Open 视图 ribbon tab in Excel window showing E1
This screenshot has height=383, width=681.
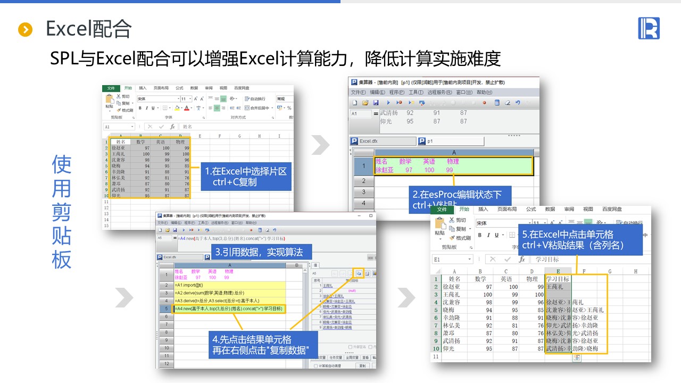click(588, 210)
